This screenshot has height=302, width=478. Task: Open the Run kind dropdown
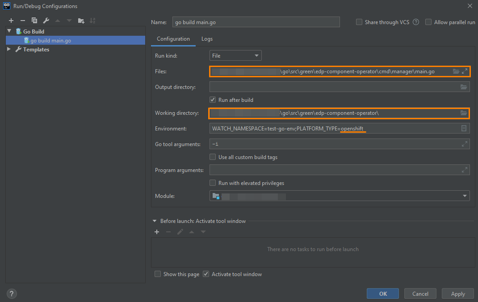[235, 55]
